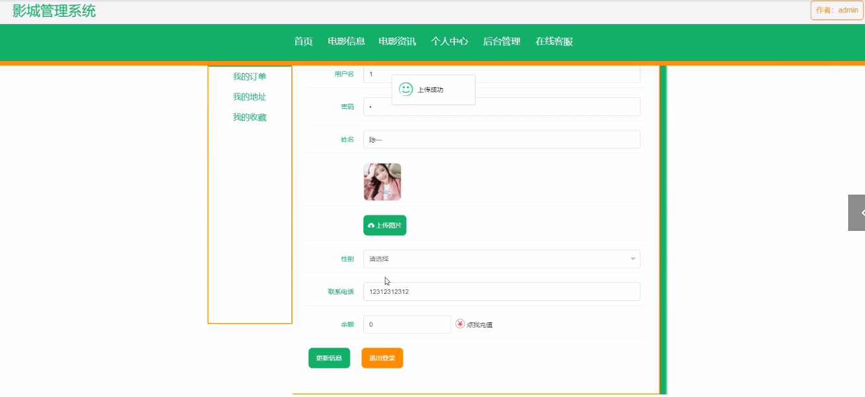Image resolution: width=865 pixels, height=397 pixels.
Task: Select 我的地址 sidebar link
Action: (250, 97)
